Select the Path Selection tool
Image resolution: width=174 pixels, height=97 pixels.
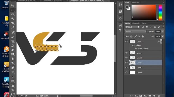click(x=13, y=77)
